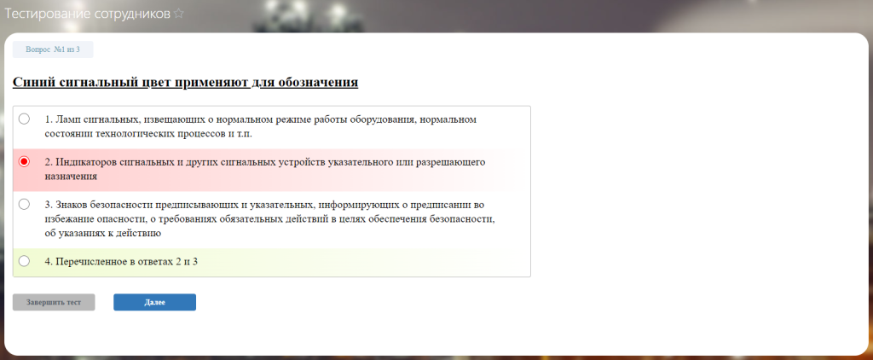Choose radio button for answer 3
The height and width of the screenshot is (360, 873).
pyautogui.click(x=24, y=204)
